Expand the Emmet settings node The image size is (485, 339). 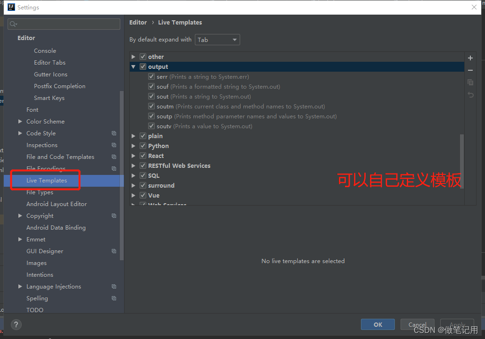(x=20, y=239)
